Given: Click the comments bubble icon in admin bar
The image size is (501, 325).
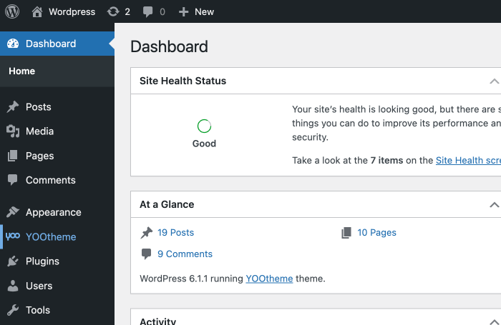Looking at the screenshot, I should (x=147, y=12).
